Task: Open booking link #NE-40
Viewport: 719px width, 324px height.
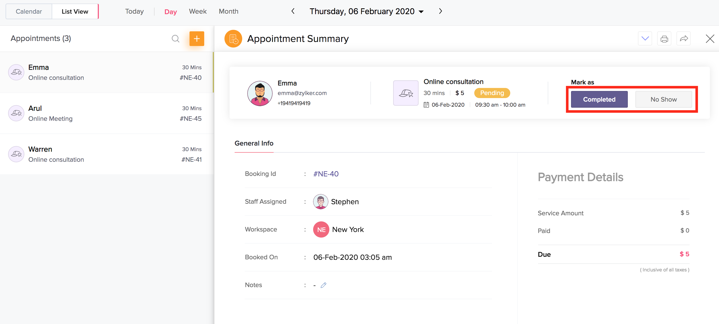Action: [x=326, y=174]
